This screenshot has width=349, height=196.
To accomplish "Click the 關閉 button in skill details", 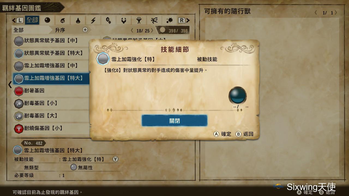I will point(174,121).
